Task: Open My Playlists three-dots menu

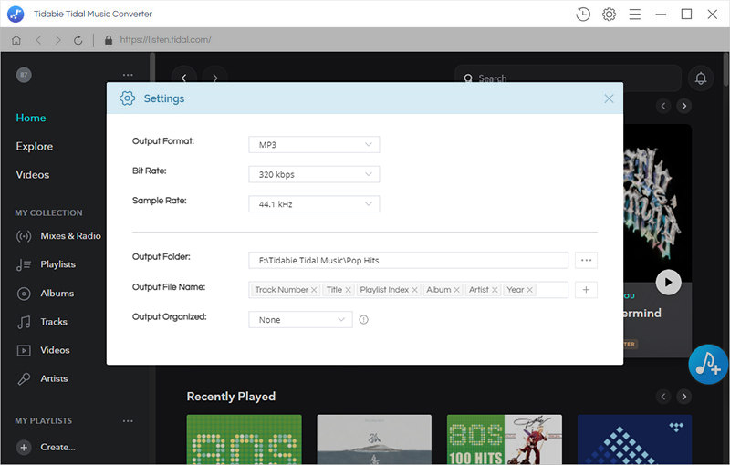Action: (x=128, y=421)
